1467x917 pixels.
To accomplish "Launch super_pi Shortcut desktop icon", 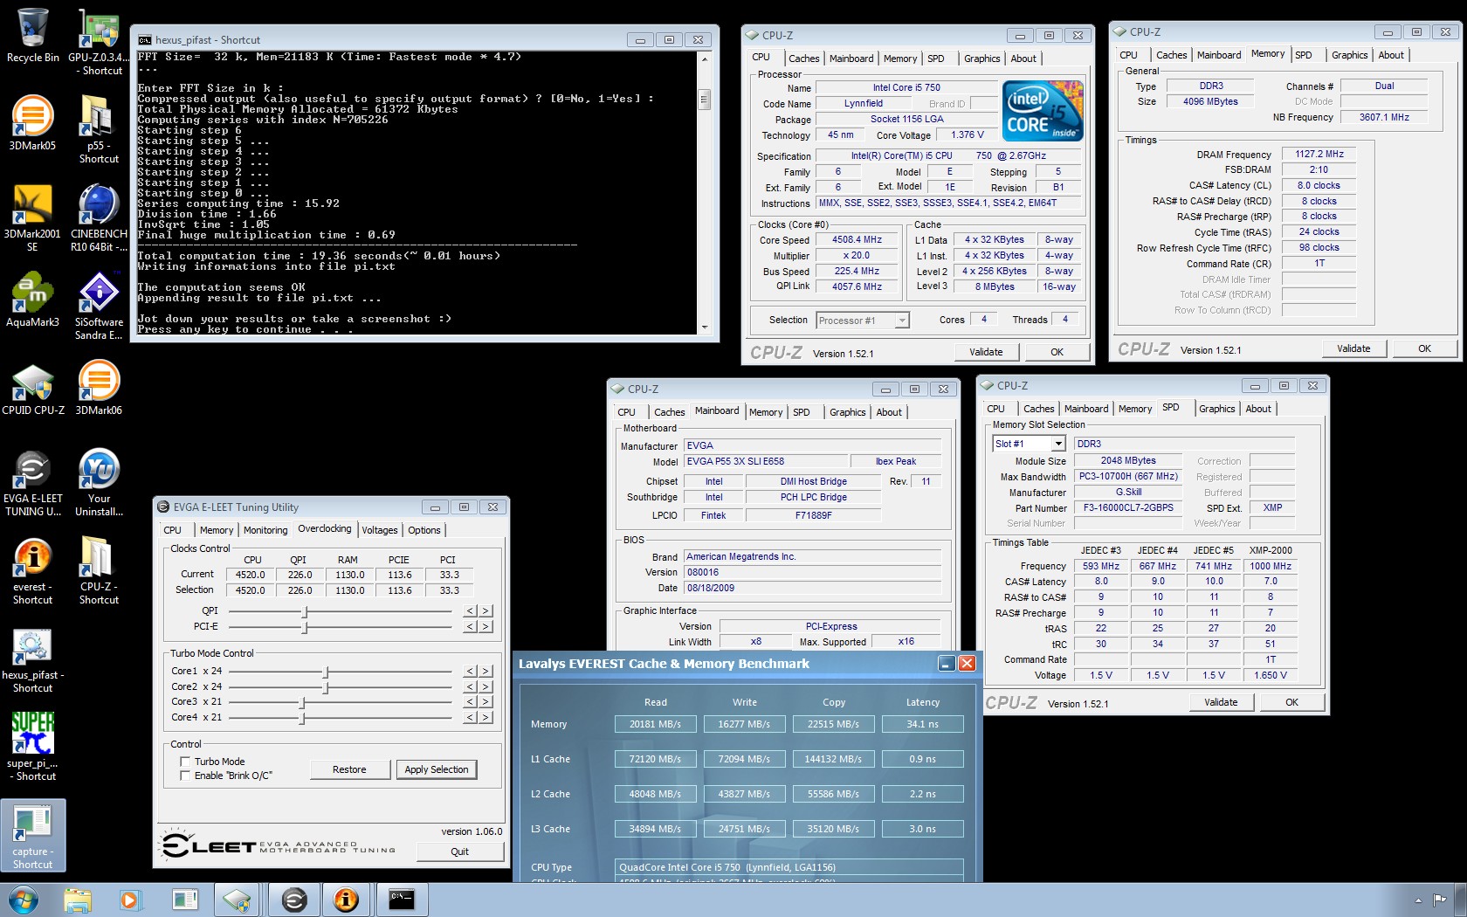I will (33, 746).
